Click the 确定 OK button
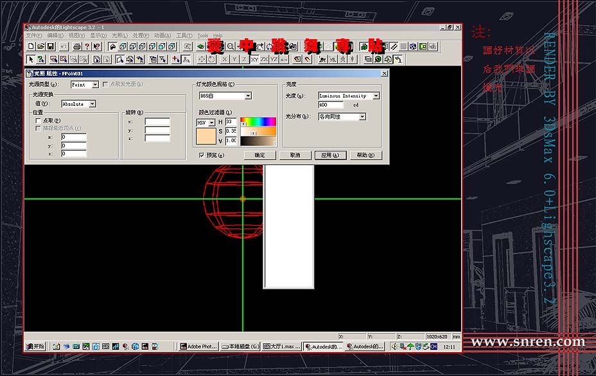 pos(259,155)
